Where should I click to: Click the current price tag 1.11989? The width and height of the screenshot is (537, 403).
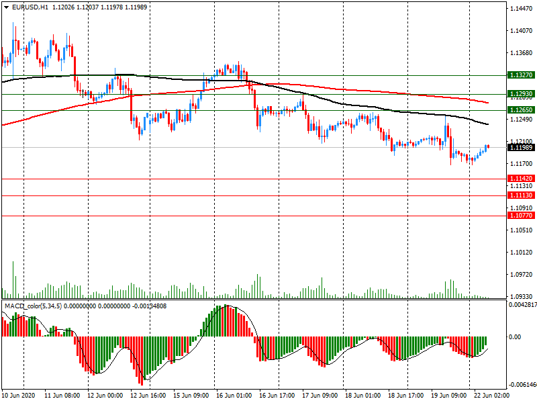(521, 147)
